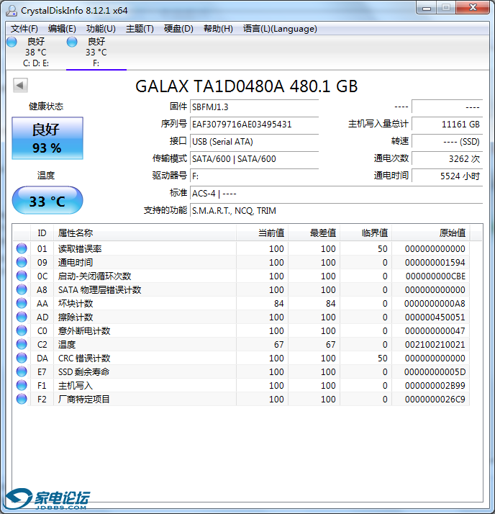Click the status orb in row 09 通电时间

pyautogui.click(x=22, y=262)
